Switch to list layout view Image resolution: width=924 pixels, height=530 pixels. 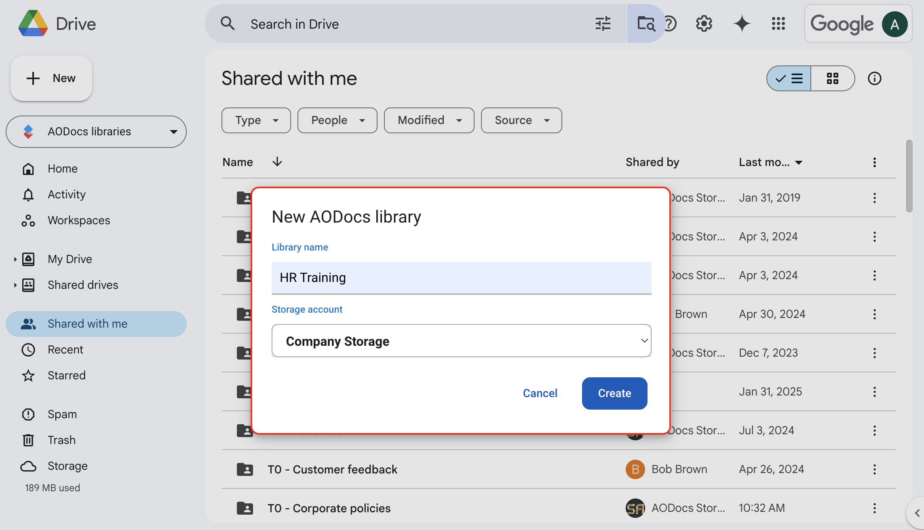789,78
